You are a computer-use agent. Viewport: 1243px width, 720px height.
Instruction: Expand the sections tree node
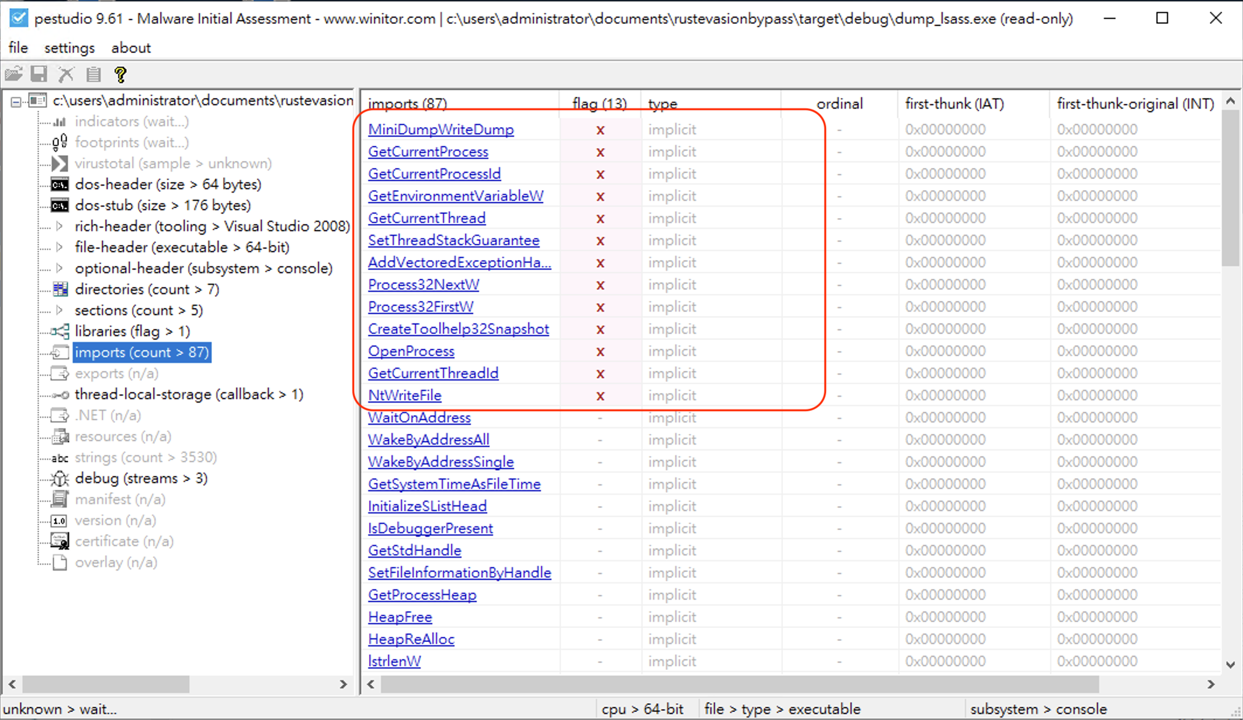tap(60, 310)
